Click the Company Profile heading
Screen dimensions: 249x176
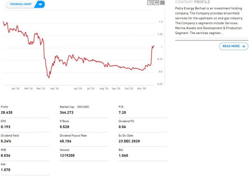click(192, 2)
